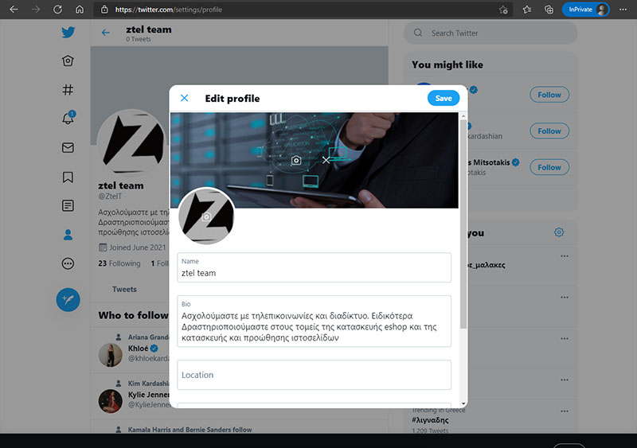Open the Tweets tab

click(x=124, y=290)
